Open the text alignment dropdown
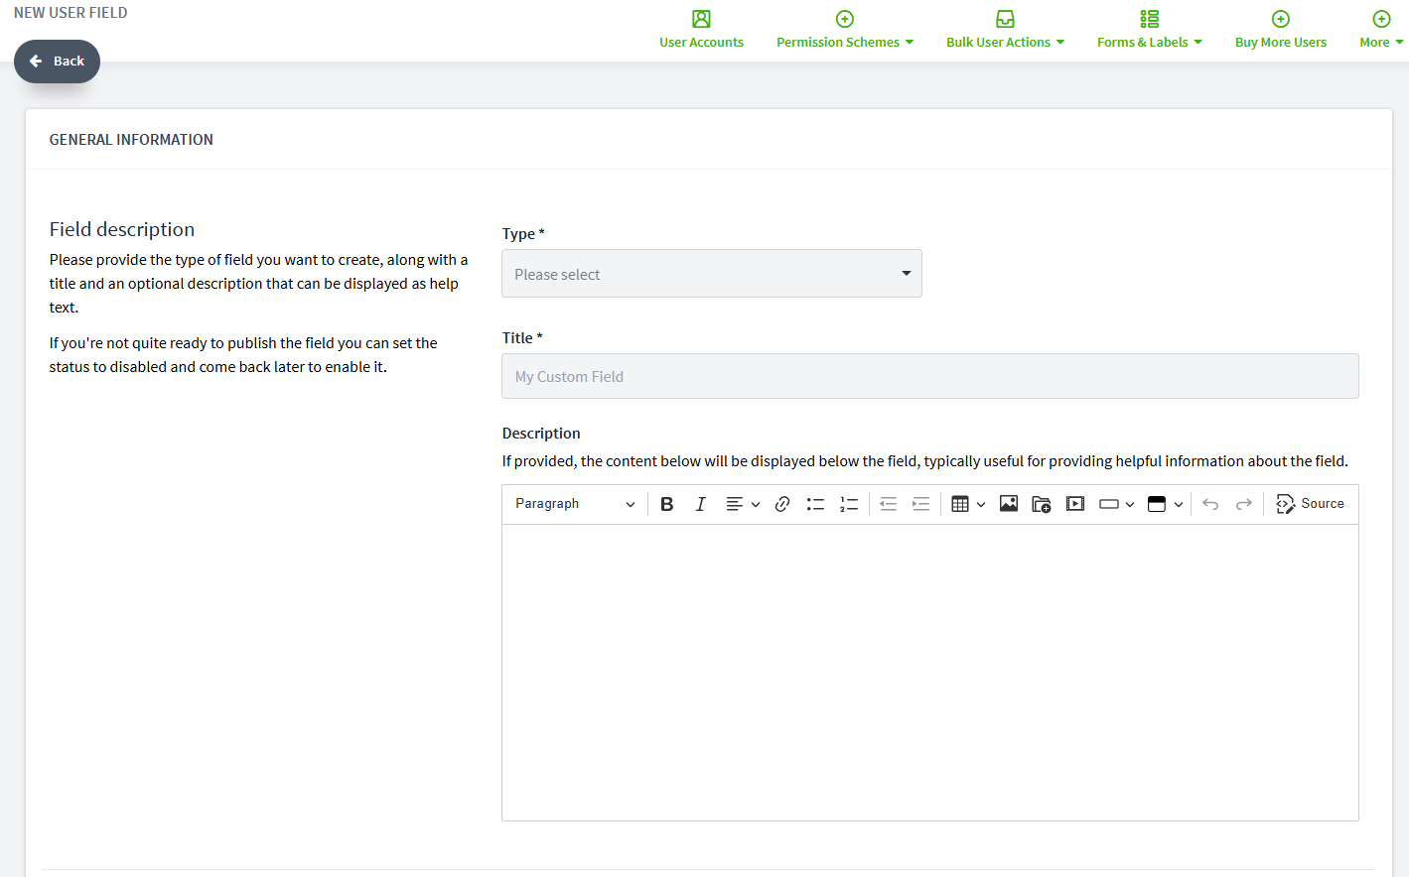Image resolution: width=1409 pixels, height=877 pixels. click(743, 504)
